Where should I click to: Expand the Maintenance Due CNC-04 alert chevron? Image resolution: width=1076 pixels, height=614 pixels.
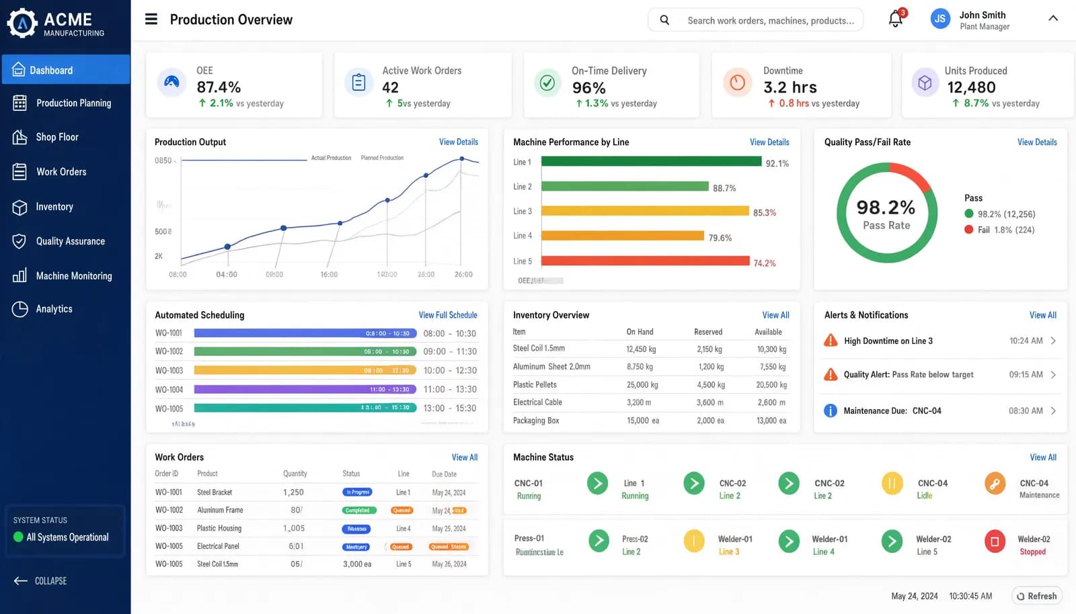tap(1053, 410)
